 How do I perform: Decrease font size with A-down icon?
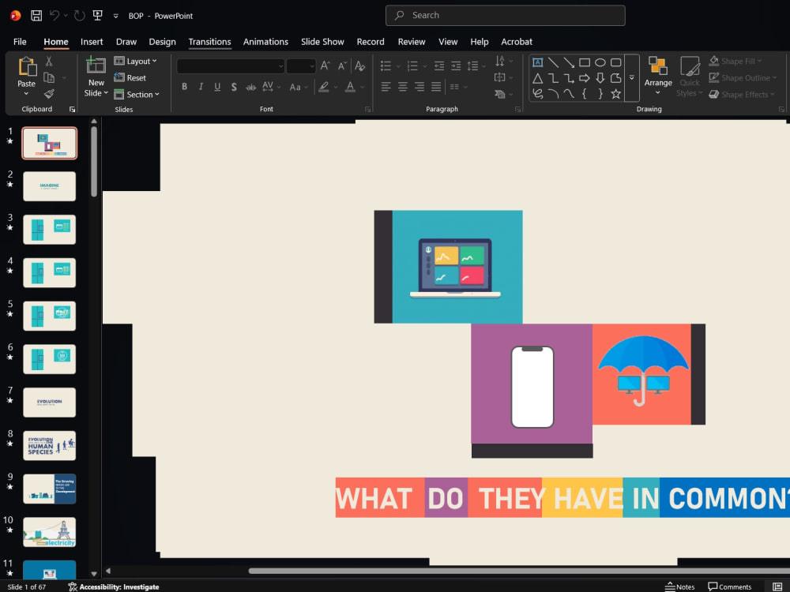pos(342,66)
